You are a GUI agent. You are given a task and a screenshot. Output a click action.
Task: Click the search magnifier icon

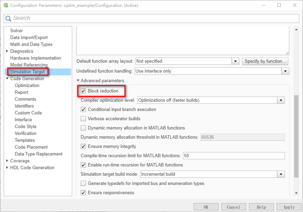[x=8, y=18]
